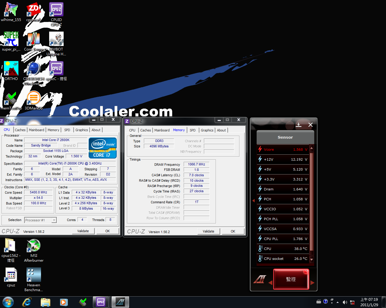Viewport: 386px width, 308px height.
Task: Select Caches tab in left CPU-Z window
Action: [x=20, y=130]
